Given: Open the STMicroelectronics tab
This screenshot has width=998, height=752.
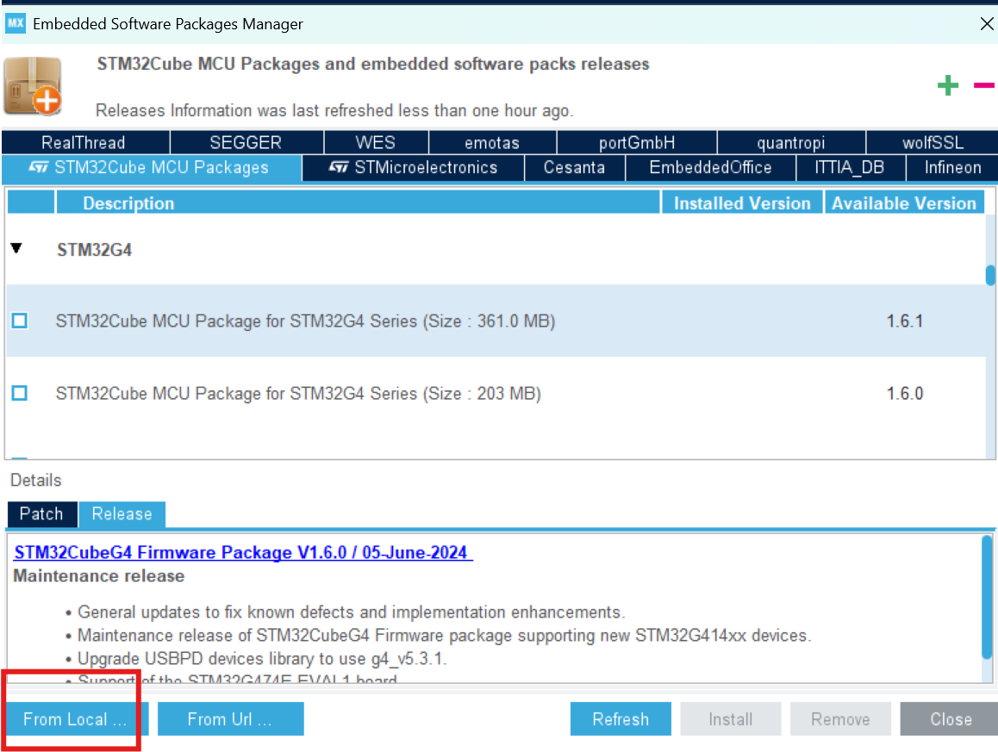Looking at the screenshot, I should click(x=413, y=168).
